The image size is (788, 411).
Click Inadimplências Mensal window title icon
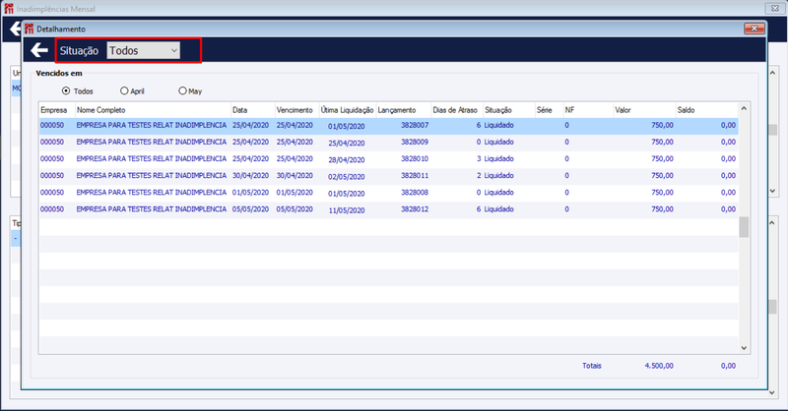[9, 9]
